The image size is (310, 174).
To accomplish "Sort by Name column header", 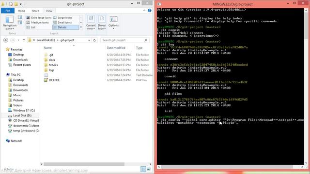I will tap(47, 48).
